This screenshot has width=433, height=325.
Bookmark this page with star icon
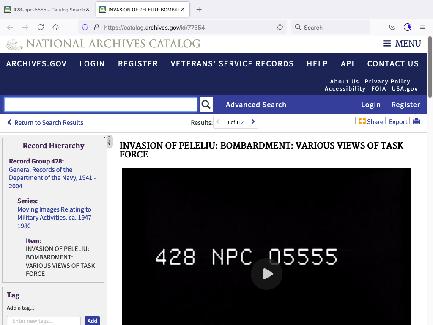click(x=280, y=27)
